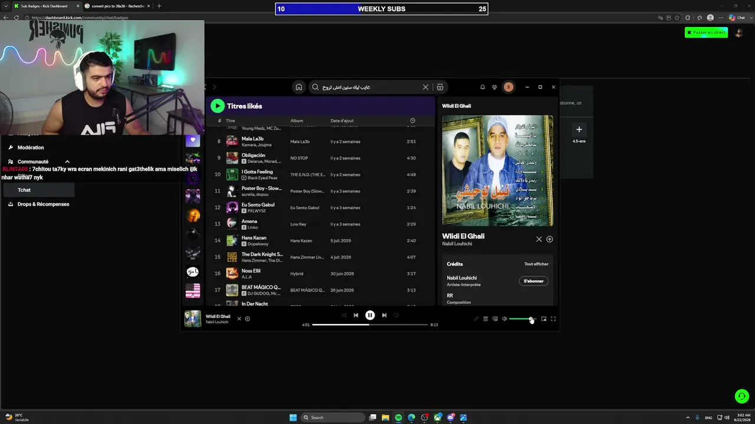Open the now playing cover thumbnail in the player bar

pos(193,319)
